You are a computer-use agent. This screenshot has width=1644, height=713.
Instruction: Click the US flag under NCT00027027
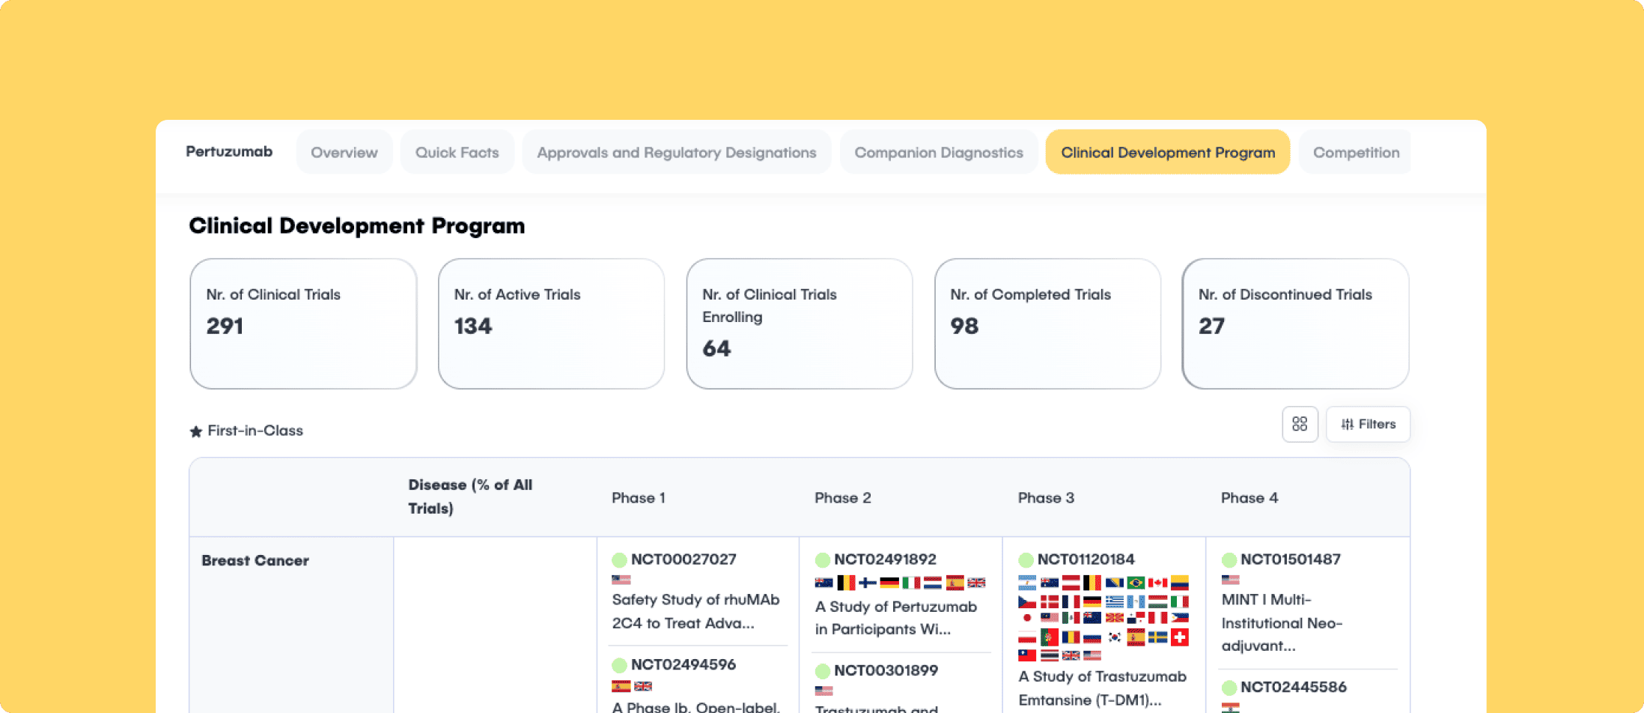click(x=621, y=579)
